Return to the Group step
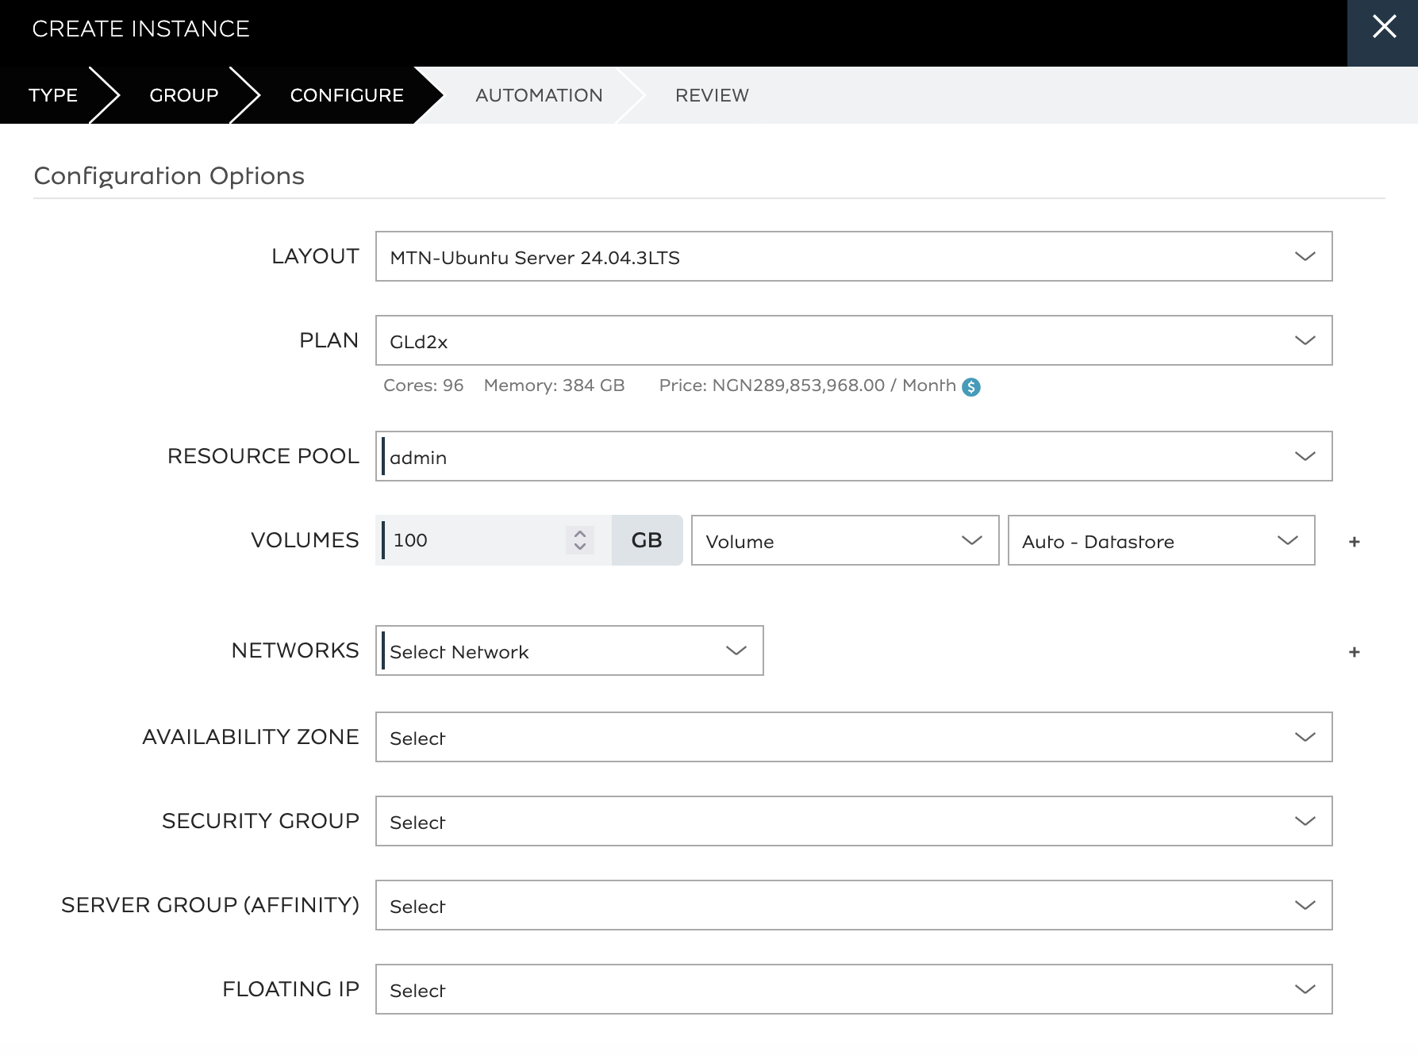The height and width of the screenshot is (1055, 1418). coord(183,95)
